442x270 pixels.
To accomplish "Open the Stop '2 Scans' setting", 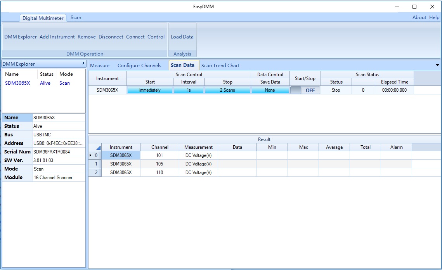I will coord(227,90).
